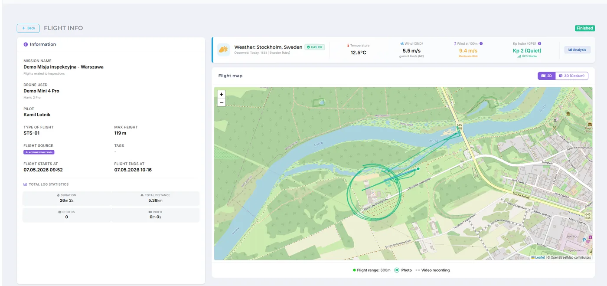This screenshot has width=607, height=286.
Task: Click the UAS OK status badge
Action: coord(314,47)
